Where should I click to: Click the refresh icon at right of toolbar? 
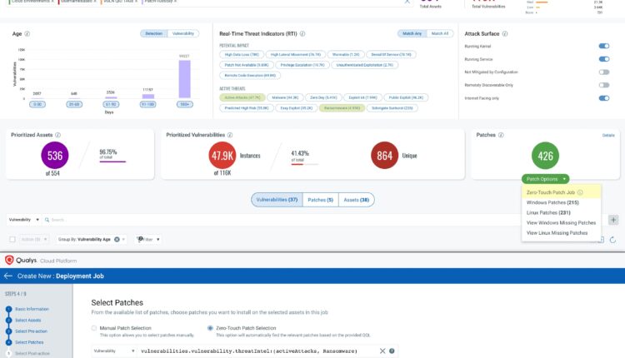coord(612,239)
